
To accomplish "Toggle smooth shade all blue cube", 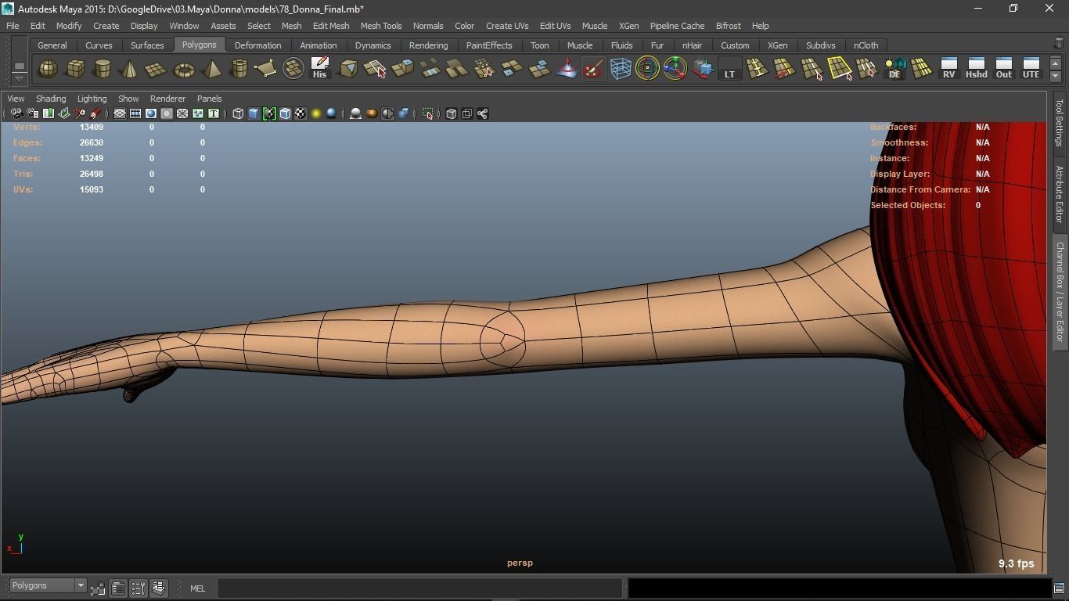I will pos(254,113).
